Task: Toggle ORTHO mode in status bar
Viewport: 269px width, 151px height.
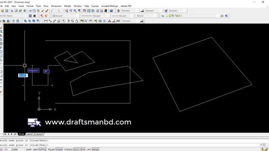Action: 43,149
